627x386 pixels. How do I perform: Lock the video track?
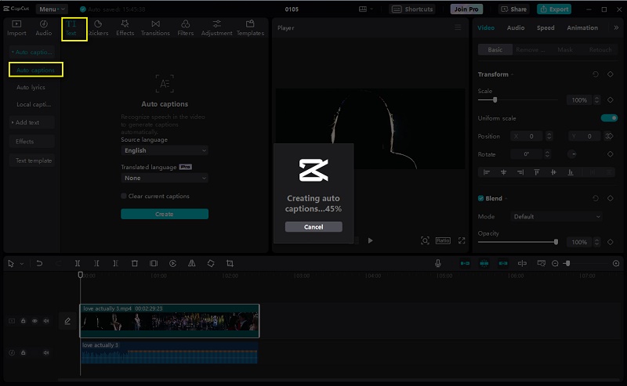tap(24, 321)
